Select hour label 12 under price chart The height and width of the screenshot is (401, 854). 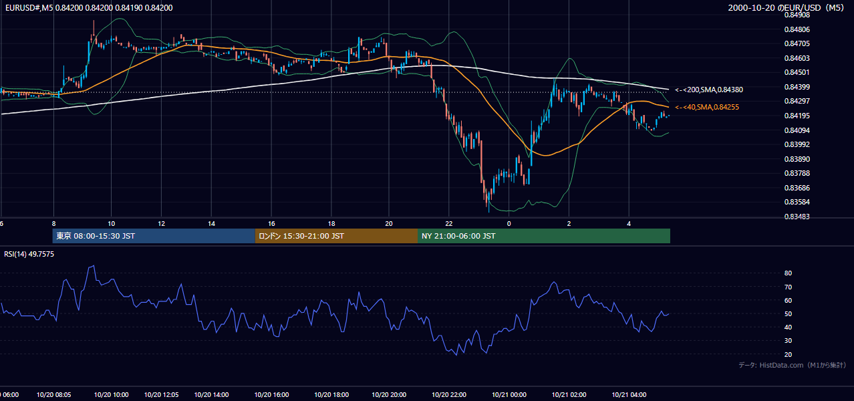[161, 223]
